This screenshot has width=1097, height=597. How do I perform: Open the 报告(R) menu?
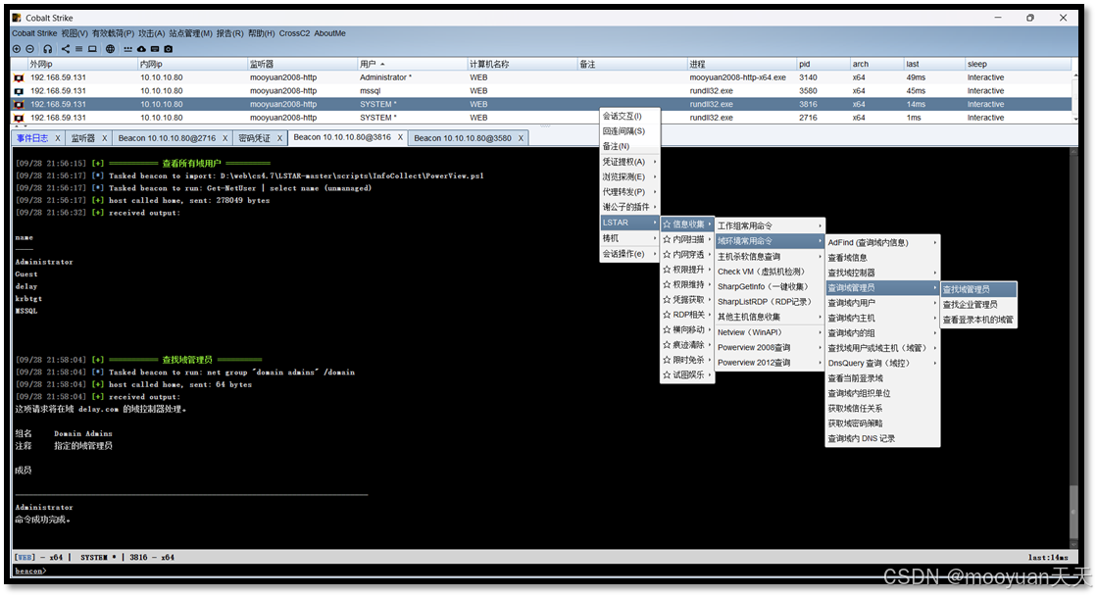coord(229,33)
